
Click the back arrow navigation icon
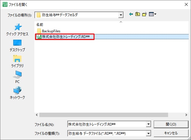[x=131, y=14]
